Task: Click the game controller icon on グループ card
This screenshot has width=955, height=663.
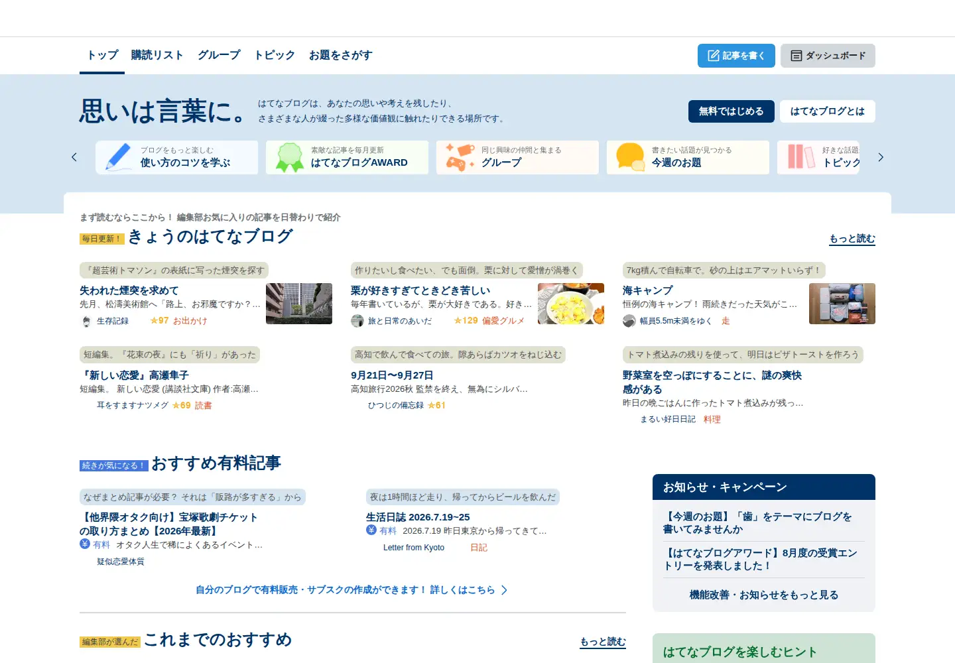Action: 460,157
